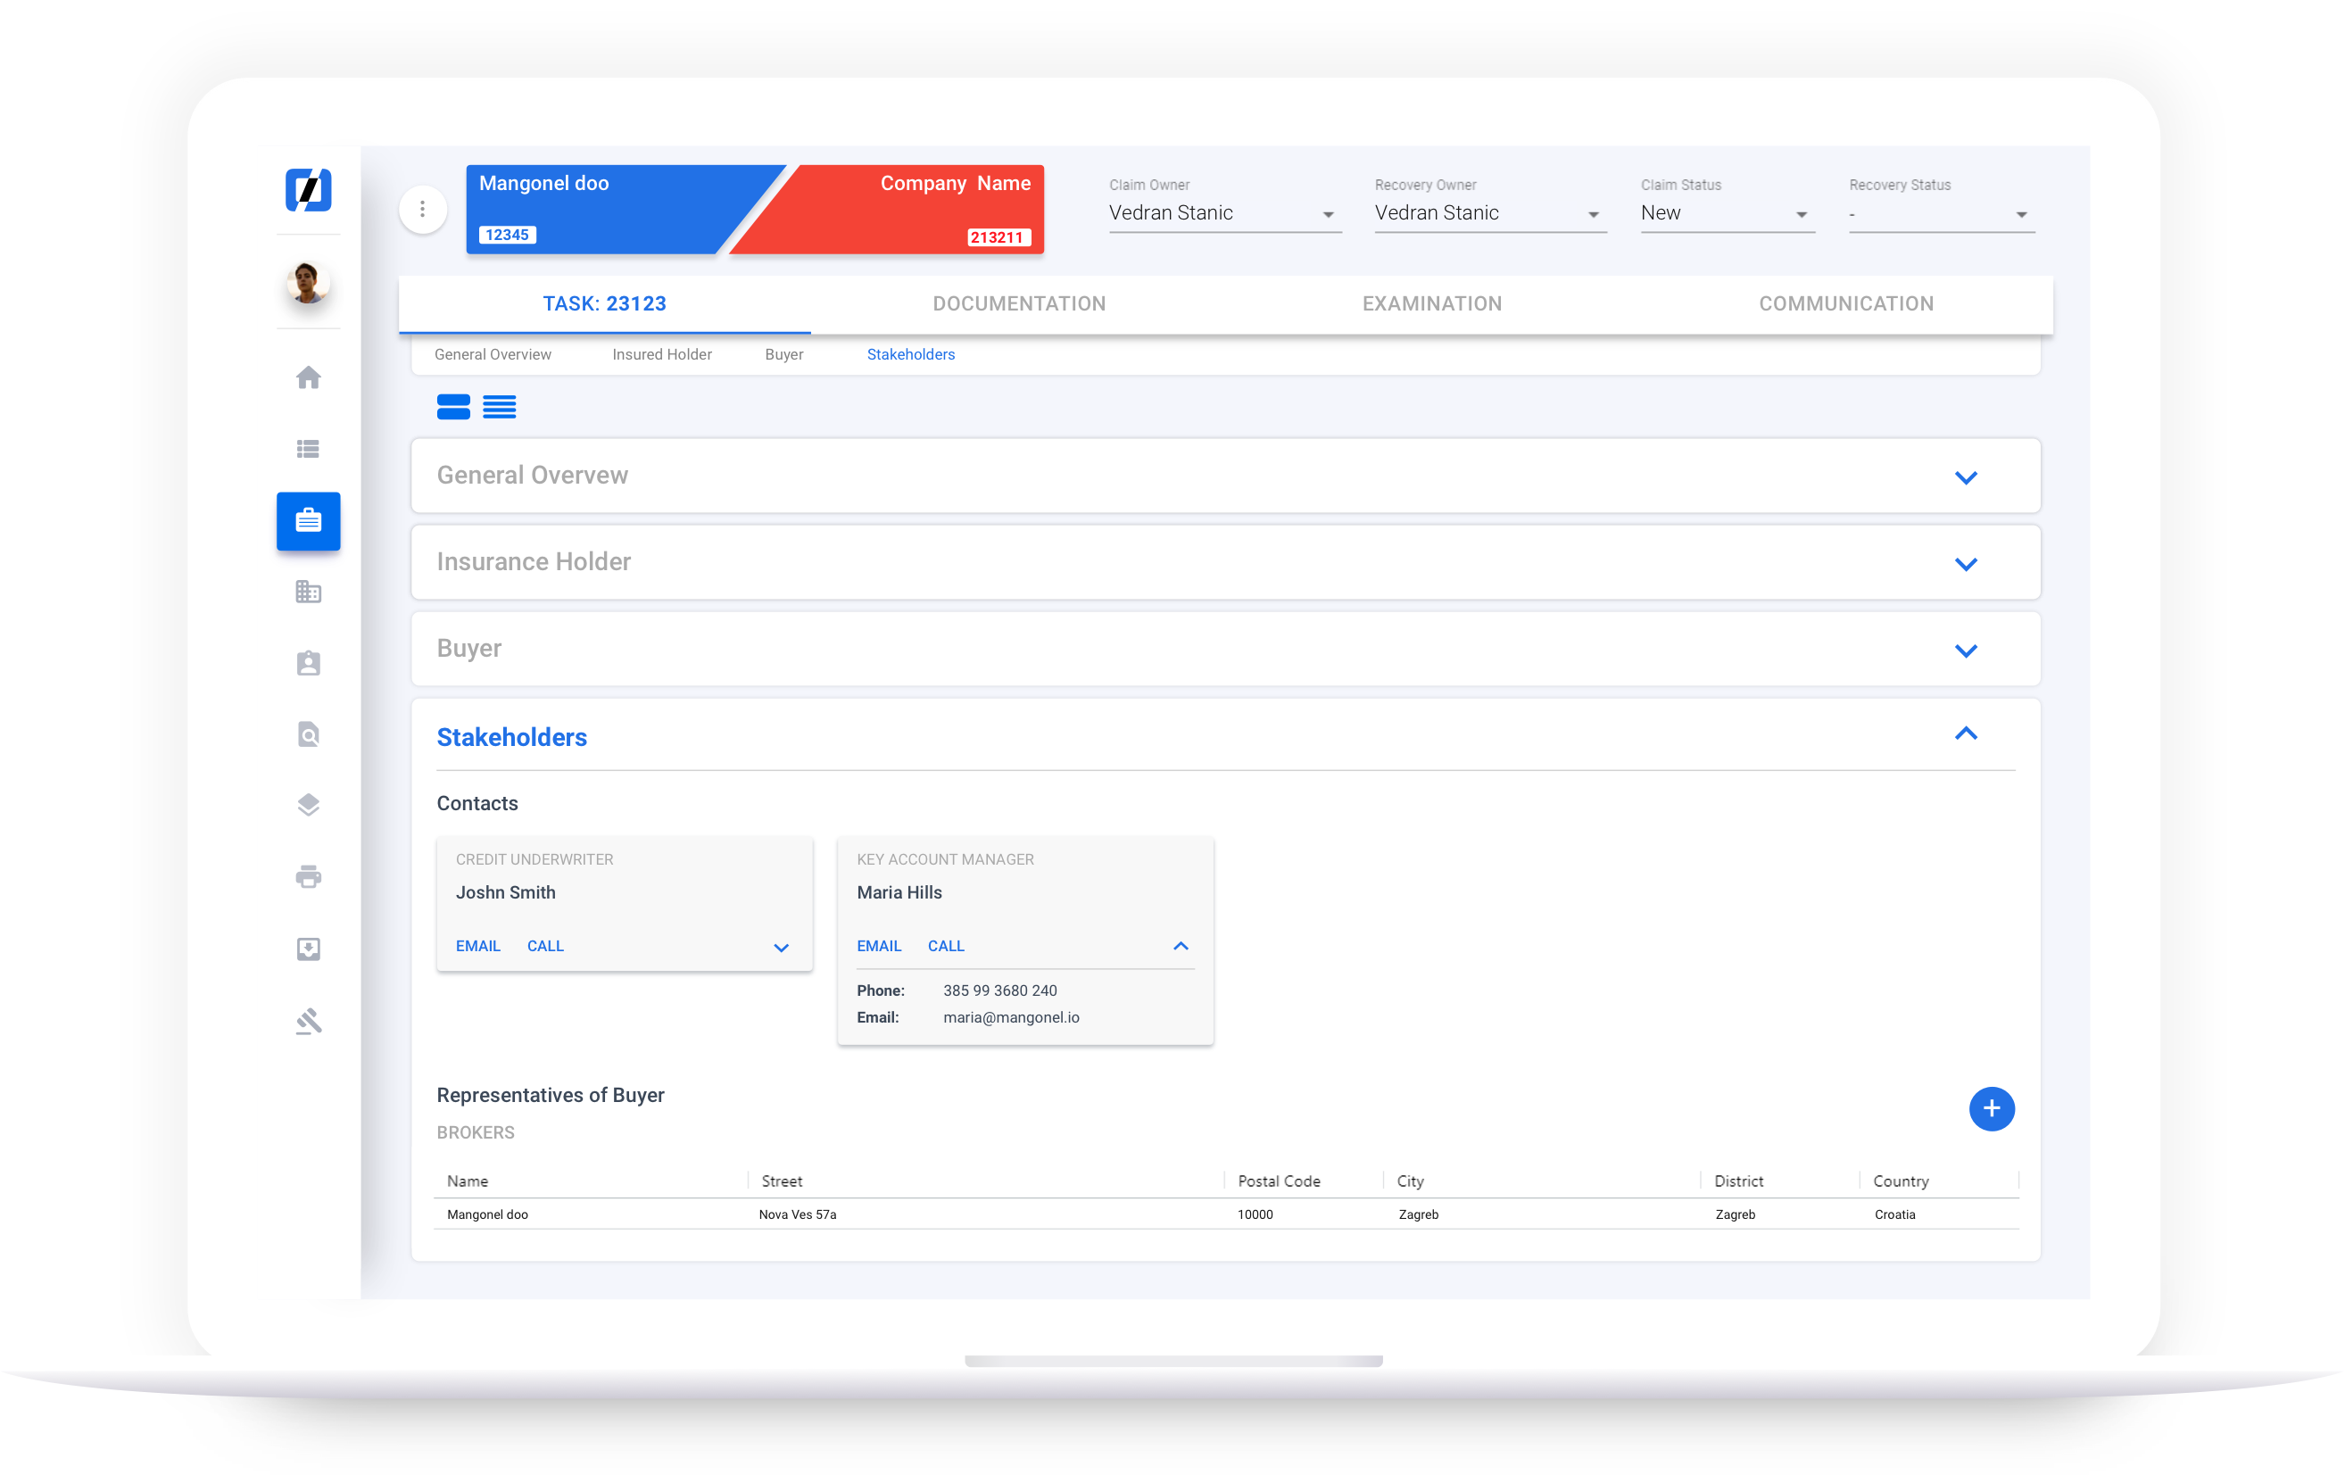Click the District column header
Image resolution: width=2345 pixels, height=1475 pixels.
(x=1738, y=1181)
